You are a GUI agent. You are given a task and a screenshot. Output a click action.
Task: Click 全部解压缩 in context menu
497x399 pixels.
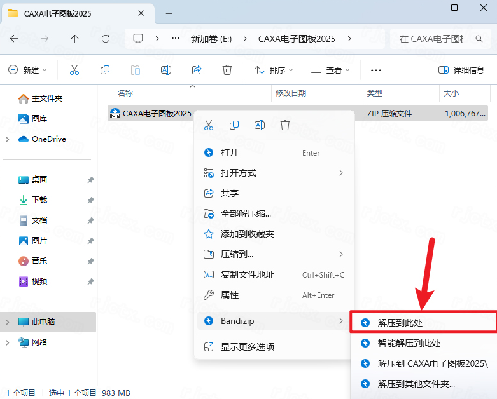[x=246, y=213]
